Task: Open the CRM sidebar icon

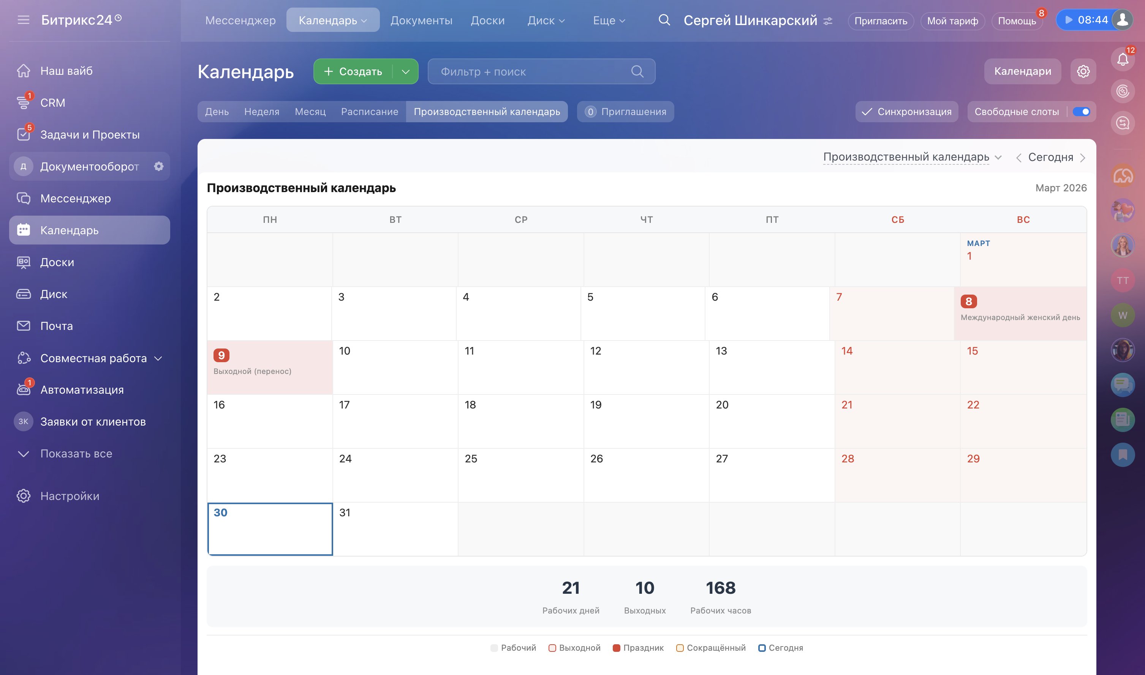Action: point(24,103)
